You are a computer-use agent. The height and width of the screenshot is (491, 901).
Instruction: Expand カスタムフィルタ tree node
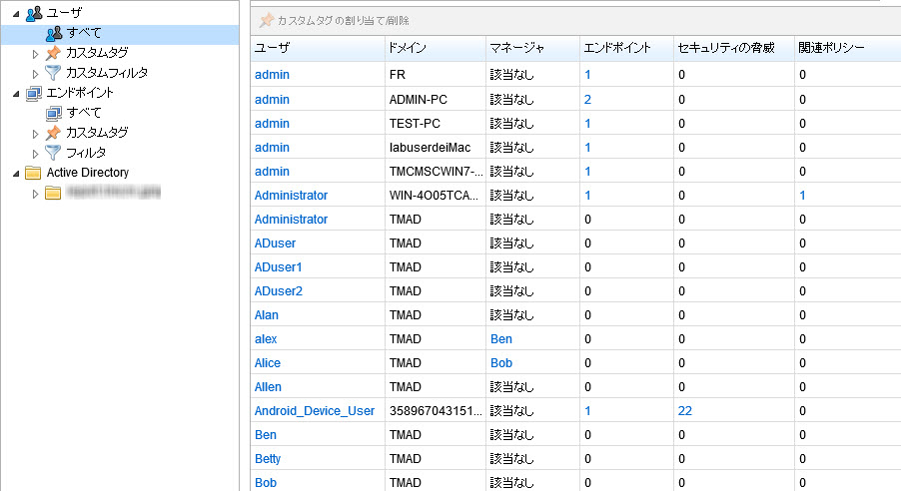(36, 73)
